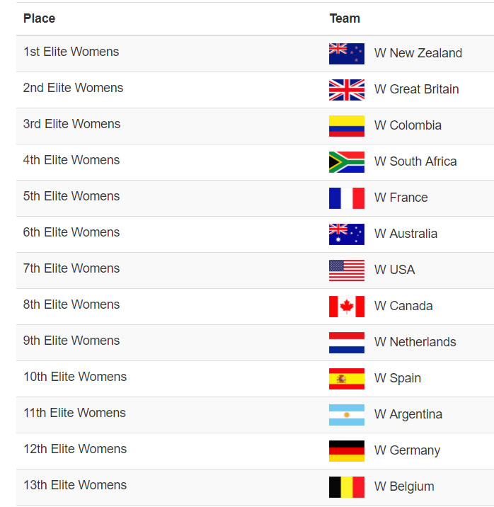This screenshot has height=507, width=494.
Task: Click the New Zealand flag icon
Action: tap(346, 54)
